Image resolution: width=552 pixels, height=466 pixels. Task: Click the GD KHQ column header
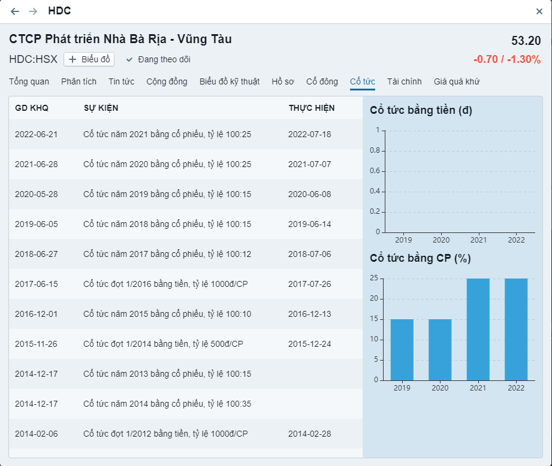[x=32, y=108]
